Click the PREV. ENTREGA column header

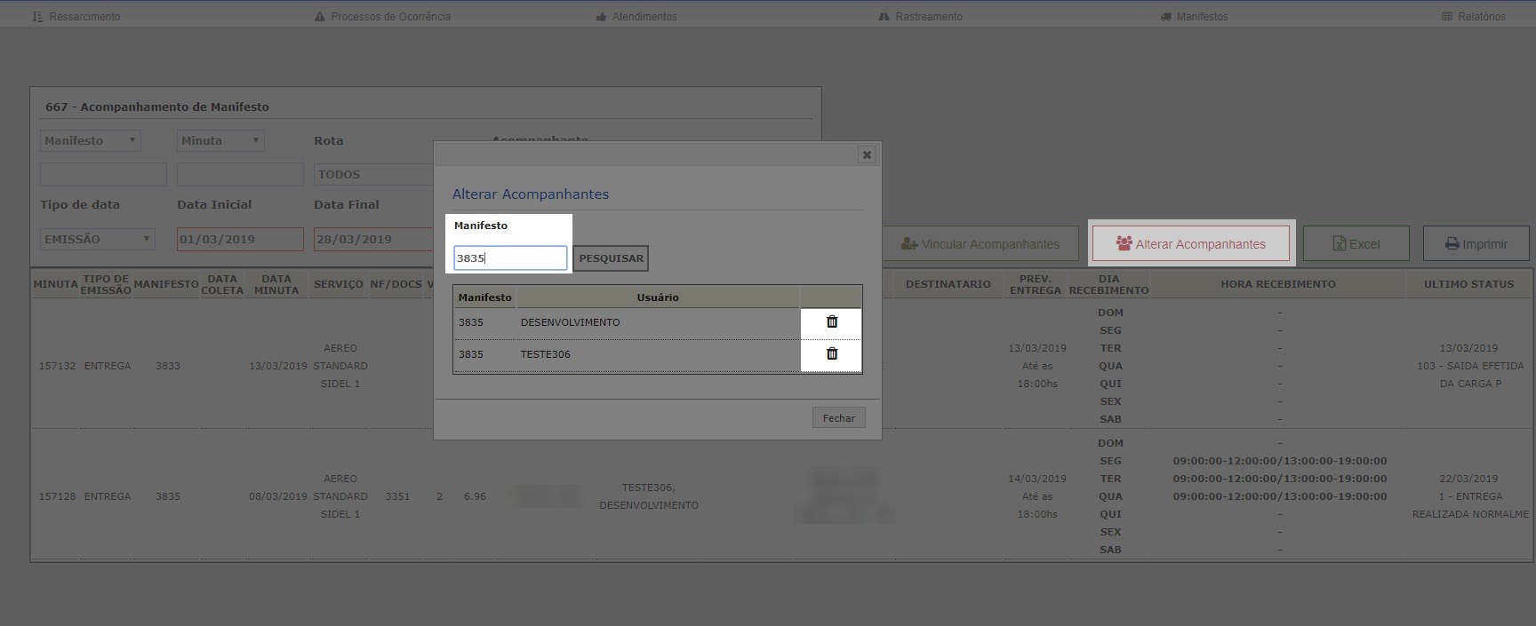click(1036, 284)
